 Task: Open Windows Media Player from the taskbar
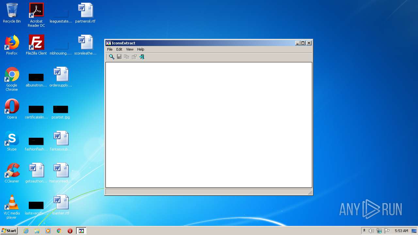click(x=48, y=231)
